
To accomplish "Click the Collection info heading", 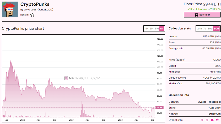I will 179,95.
